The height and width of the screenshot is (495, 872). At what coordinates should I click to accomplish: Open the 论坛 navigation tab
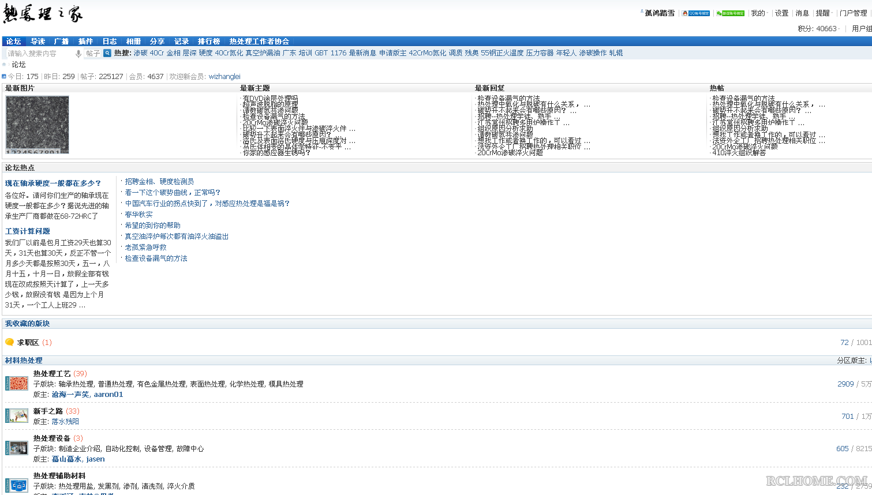(x=14, y=42)
